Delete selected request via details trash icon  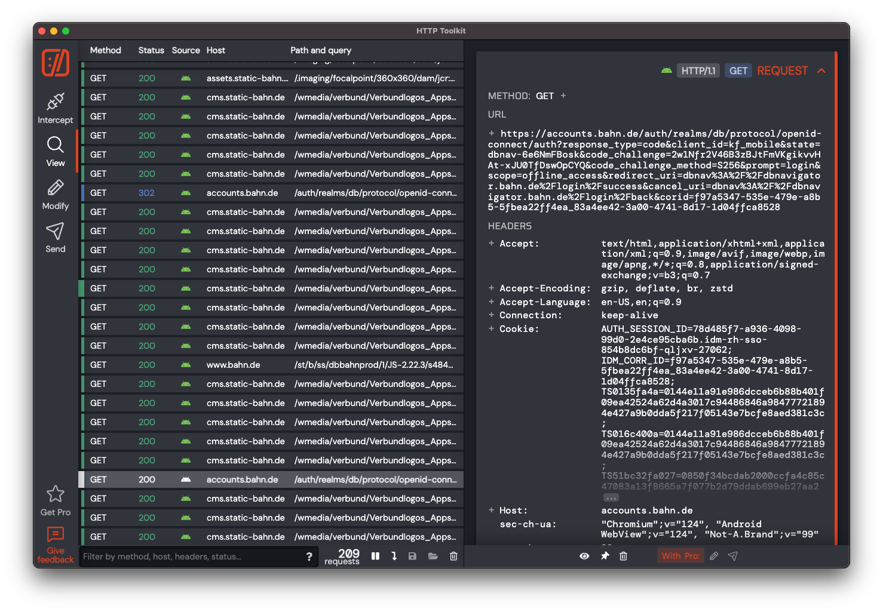[x=623, y=556]
